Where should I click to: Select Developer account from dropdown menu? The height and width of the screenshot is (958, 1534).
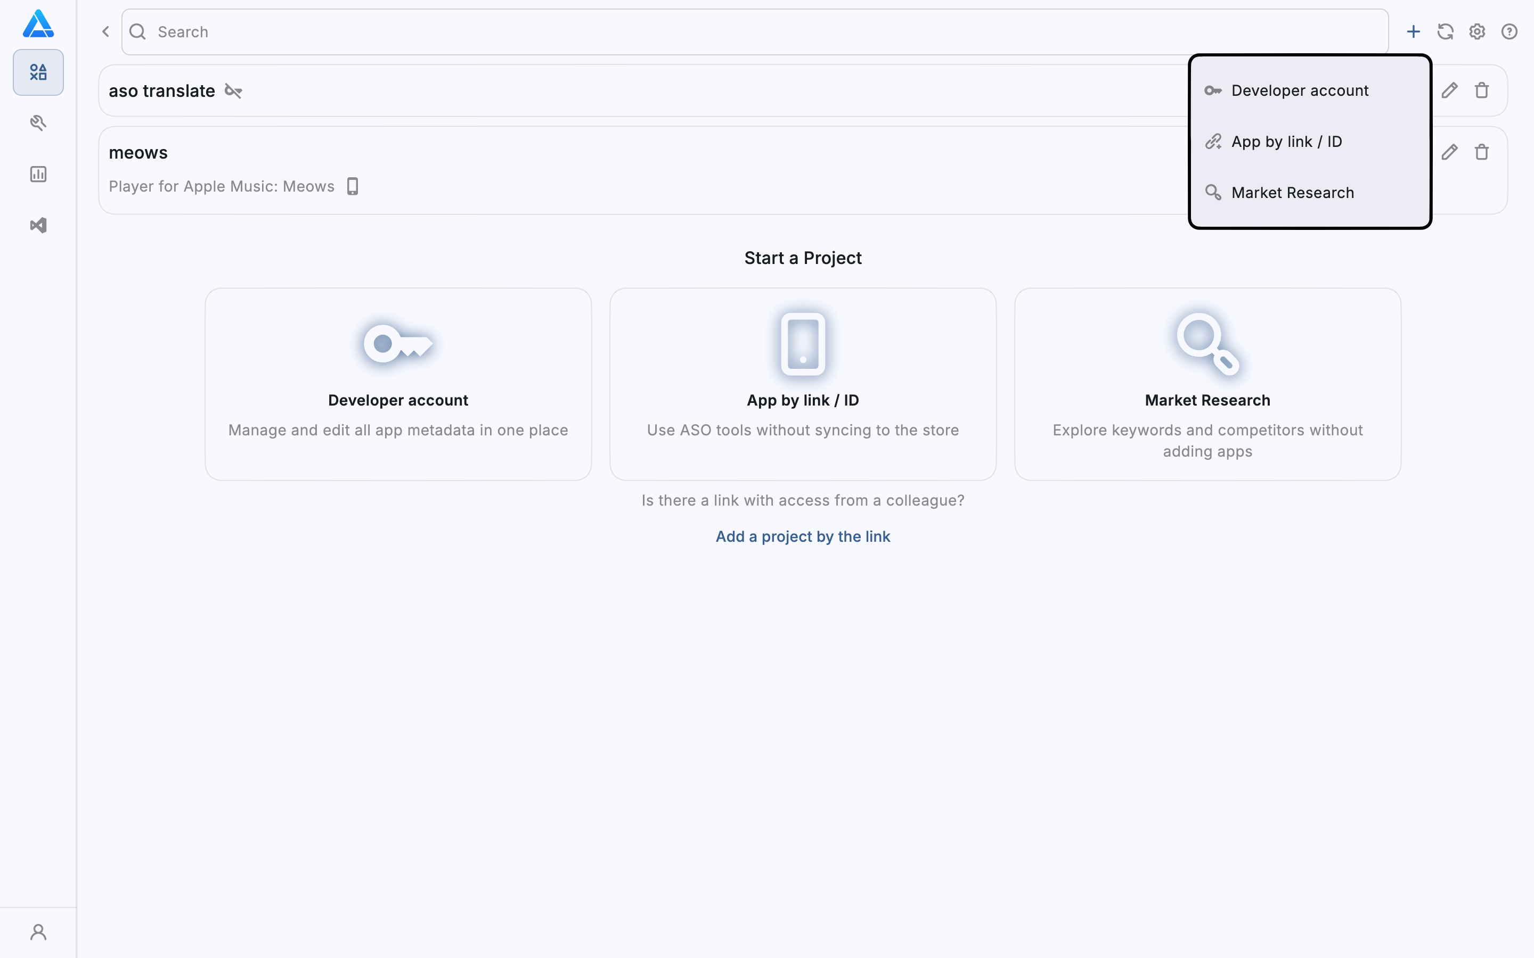click(x=1300, y=90)
